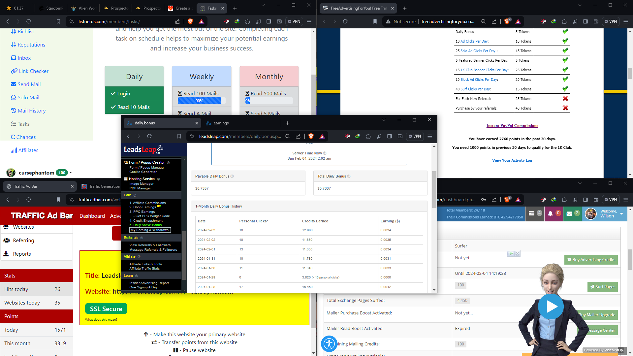Screen dimensions: 633x356
Task: Click zoom icon in LeadsLeap address bar
Action: tap(288, 136)
